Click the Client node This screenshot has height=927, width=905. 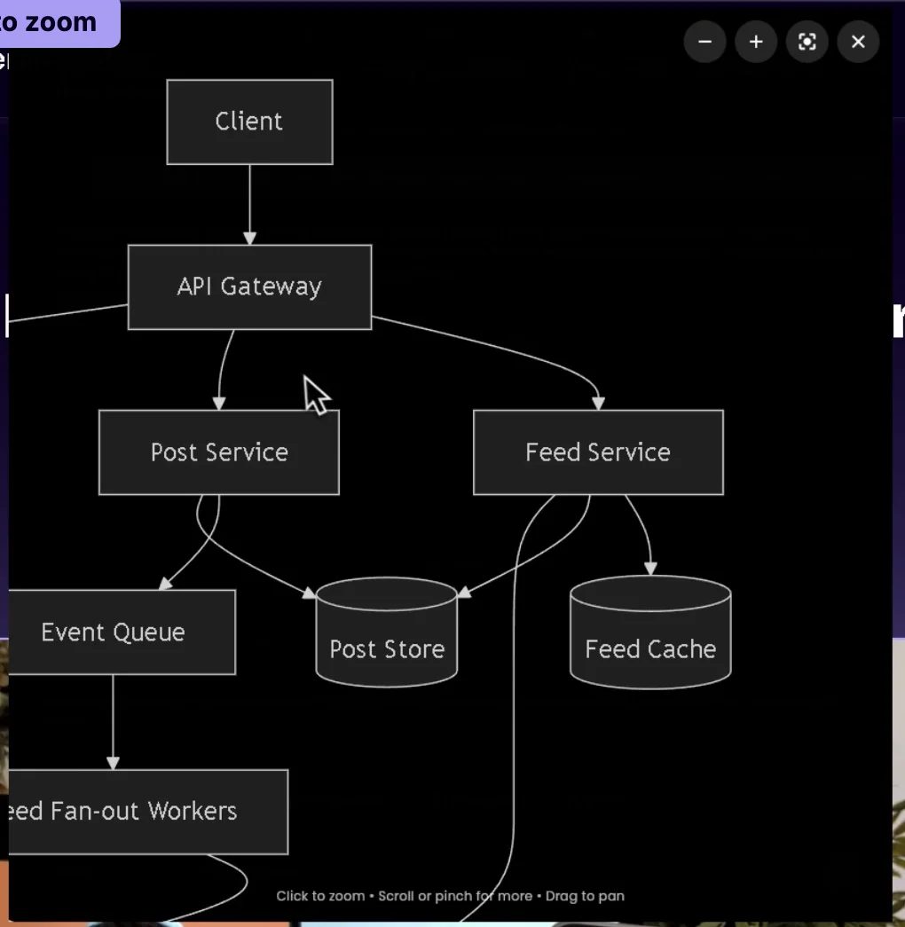[x=249, y=122]
